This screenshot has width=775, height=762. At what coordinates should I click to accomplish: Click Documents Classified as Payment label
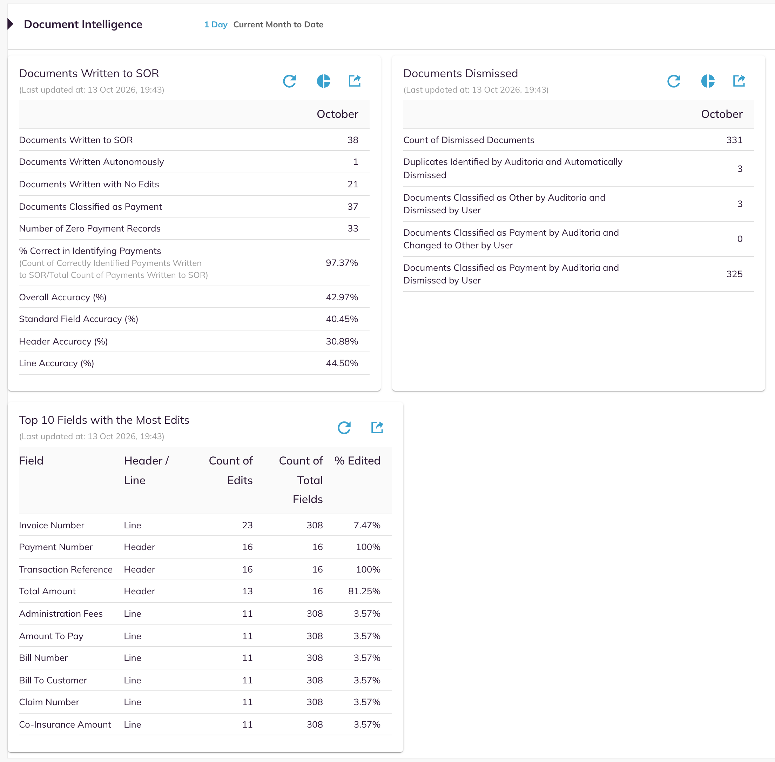(90, 207)
